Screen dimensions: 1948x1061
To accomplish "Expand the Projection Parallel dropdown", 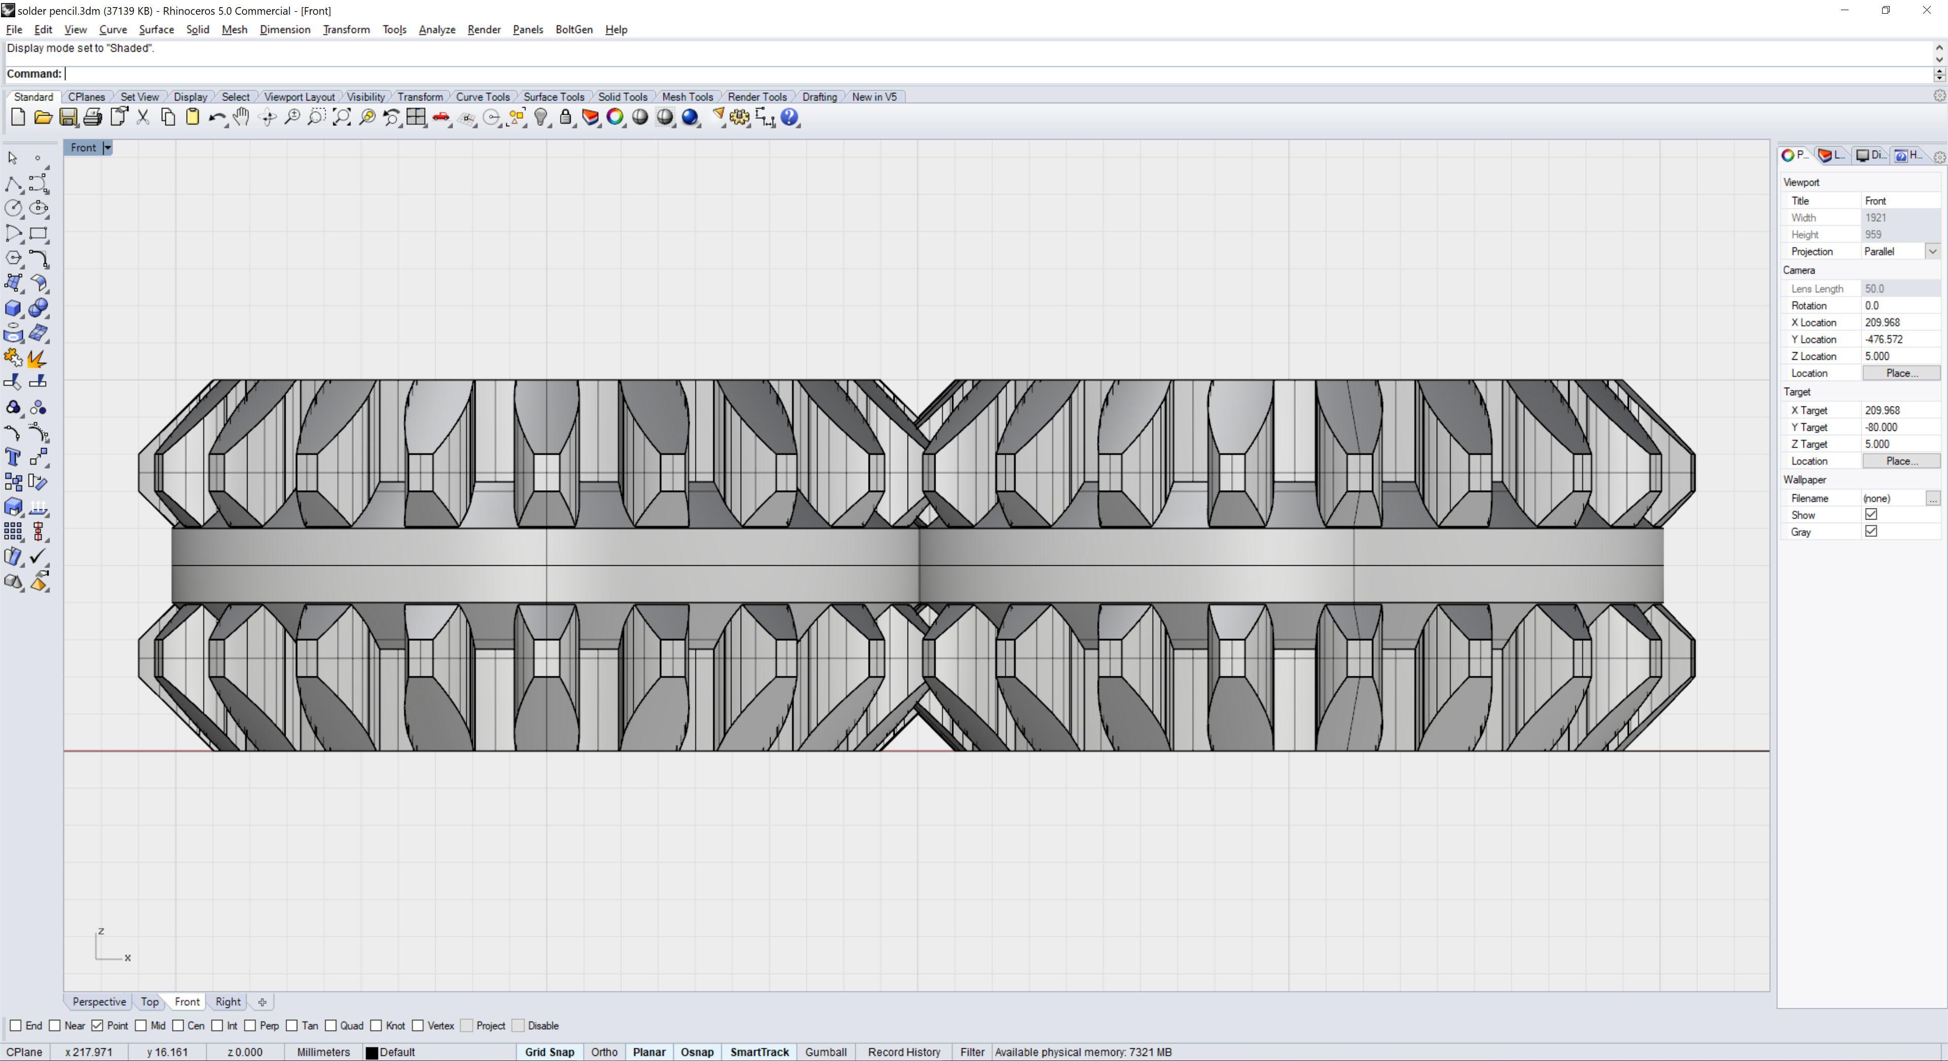I will pos(1932,251).
